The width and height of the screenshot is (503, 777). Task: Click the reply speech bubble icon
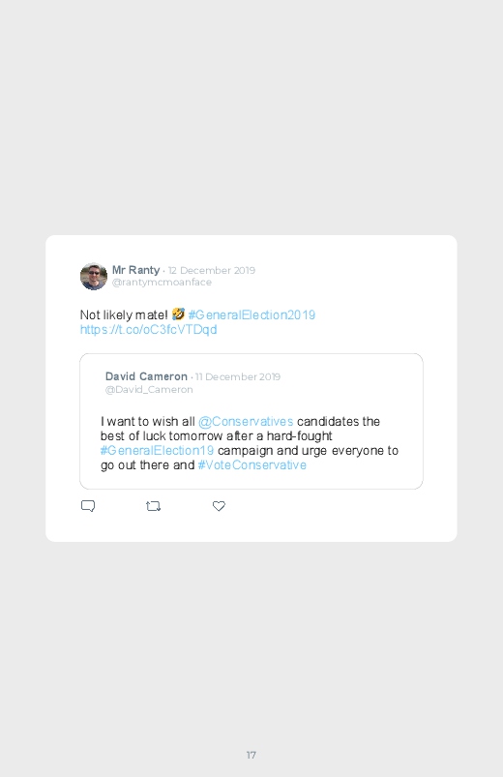[x=88, y=506]
